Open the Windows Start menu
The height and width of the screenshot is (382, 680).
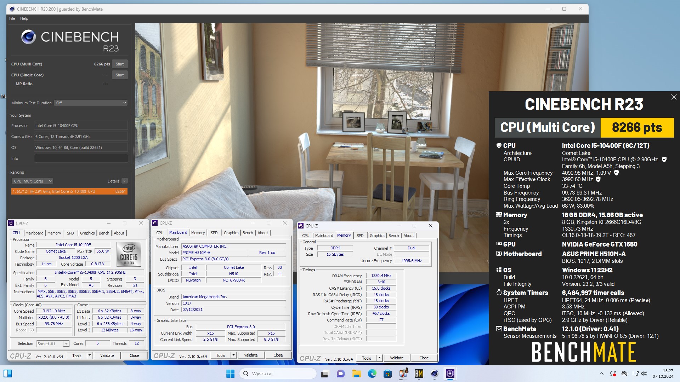[230, 374]
